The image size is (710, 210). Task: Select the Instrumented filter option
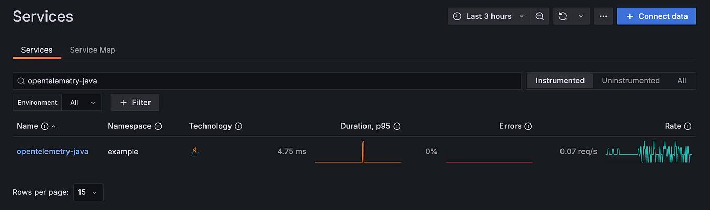point(560,81)
